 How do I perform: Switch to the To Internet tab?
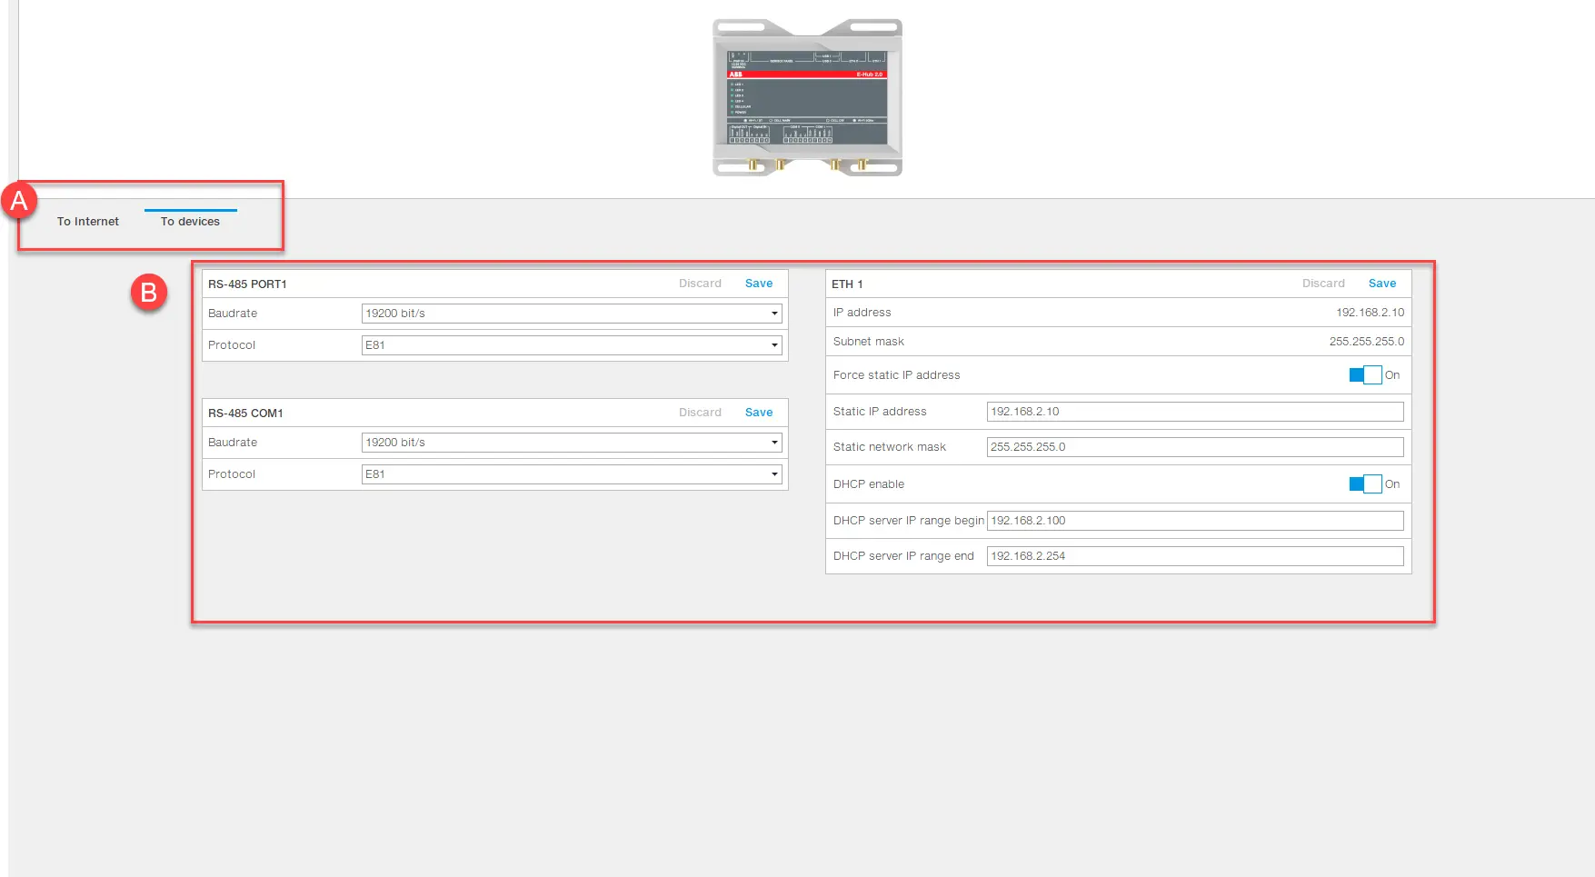click(x=88, y=222)
